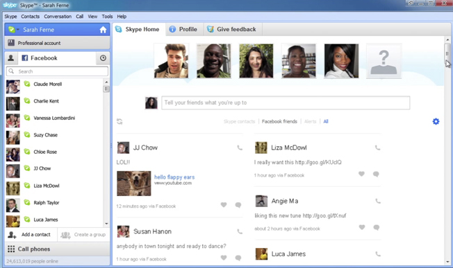This screenshot has height=268, width=453.
Task: Filter the feed to Facebook friends
Action: (279, 121)
